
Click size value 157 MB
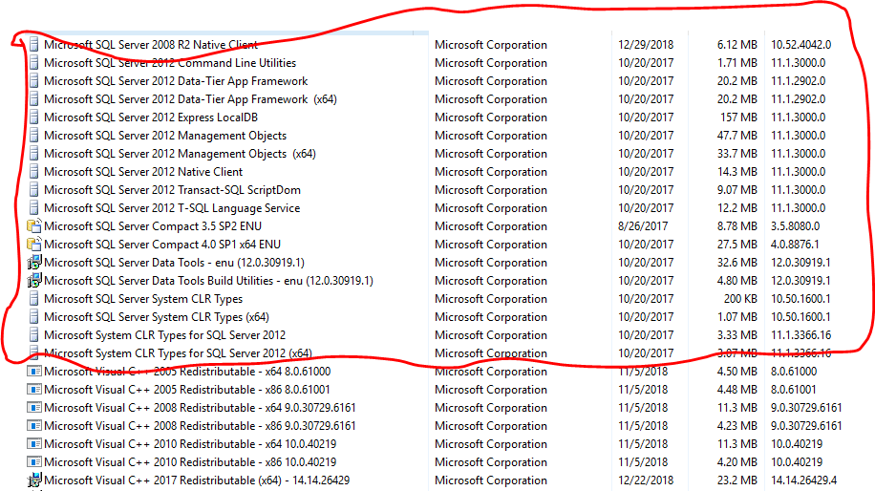[738, 117]
